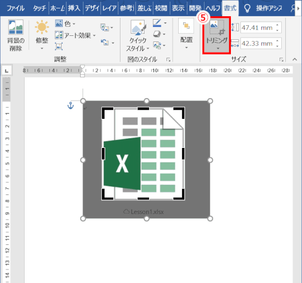The image size is (302, 283).
Task: Expand the picture border dropdown arrow
Action: point(165,23)
